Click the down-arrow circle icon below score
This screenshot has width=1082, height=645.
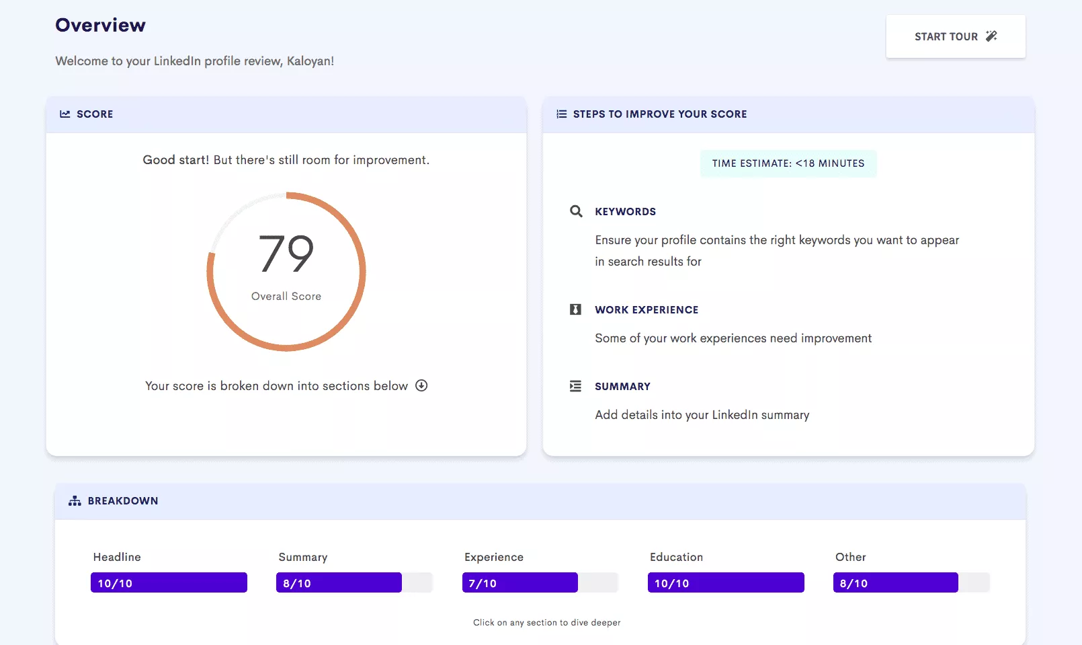(421, 385)
